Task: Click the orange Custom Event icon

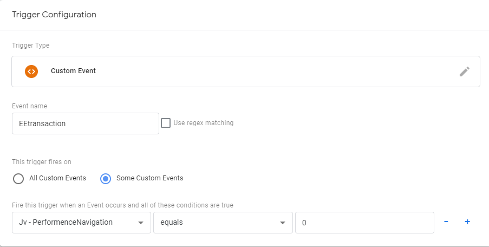Action: pos(31,71)
